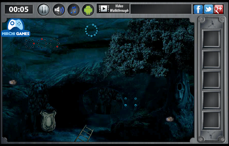
Task: Grab the ladder at the bottom
Action: (84, 133)
